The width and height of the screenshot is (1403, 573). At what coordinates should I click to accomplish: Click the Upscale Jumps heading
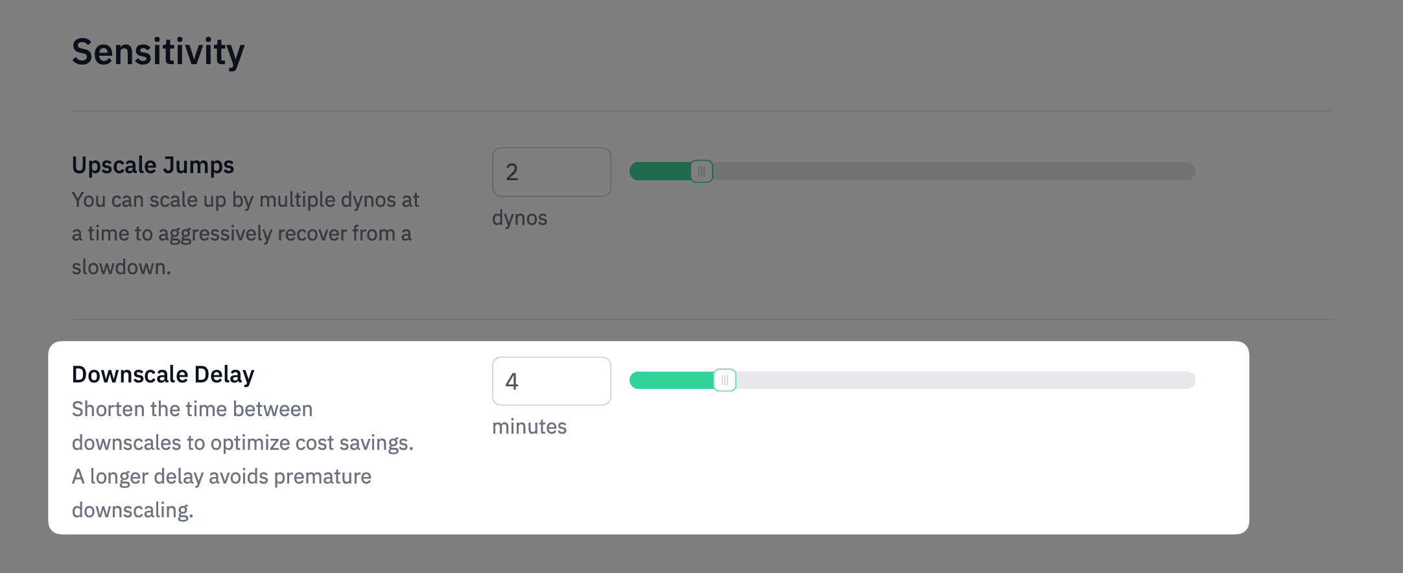pyautogui.click(x=152, y=165)
